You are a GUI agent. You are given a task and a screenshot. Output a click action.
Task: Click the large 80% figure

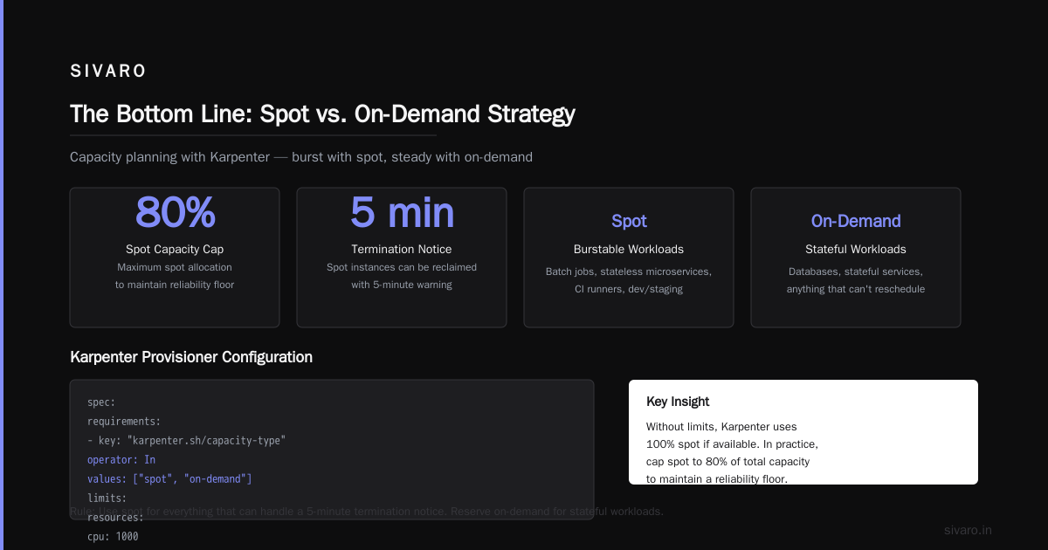[175, 212]
